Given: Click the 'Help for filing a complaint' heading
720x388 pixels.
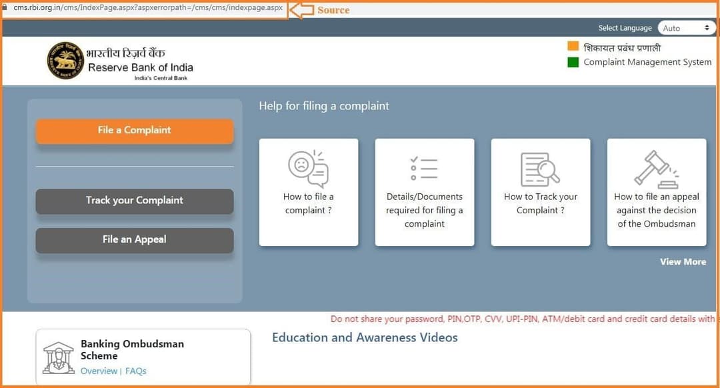Looking at the screenshot, I should tap(324, 106).
